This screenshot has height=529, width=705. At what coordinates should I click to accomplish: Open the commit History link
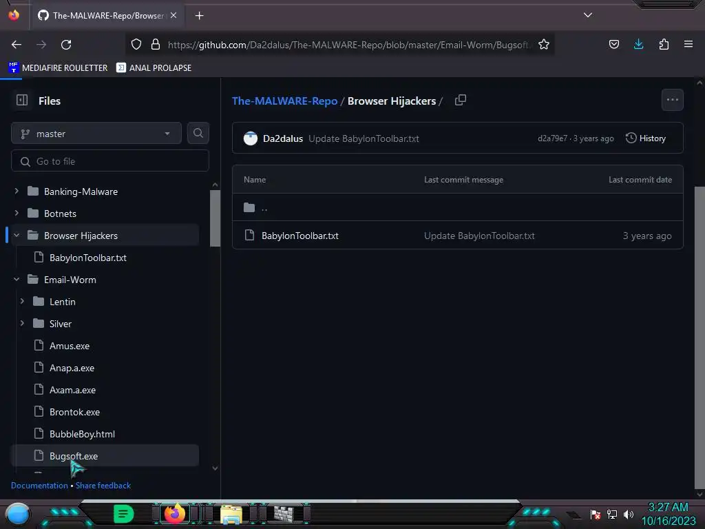646,138
